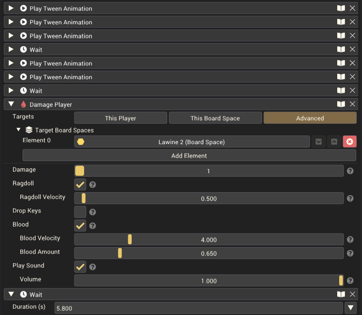
Task: Collapse the Wait action showing Duration
Action: coord(11,294)
